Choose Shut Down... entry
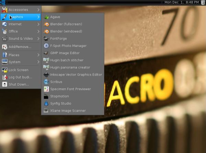The image size is (206, 153). pyautogui.click(x=21, y=84)
